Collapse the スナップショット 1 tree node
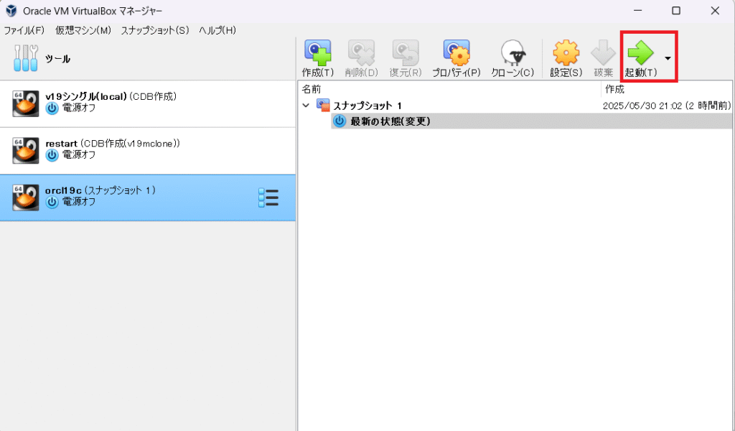Viewport: 735px width, 431px height. pyautogui.click(x=306, y=106)
